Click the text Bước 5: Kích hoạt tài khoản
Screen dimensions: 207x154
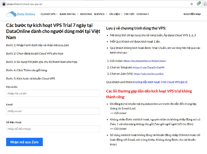(x=31, y=78)
